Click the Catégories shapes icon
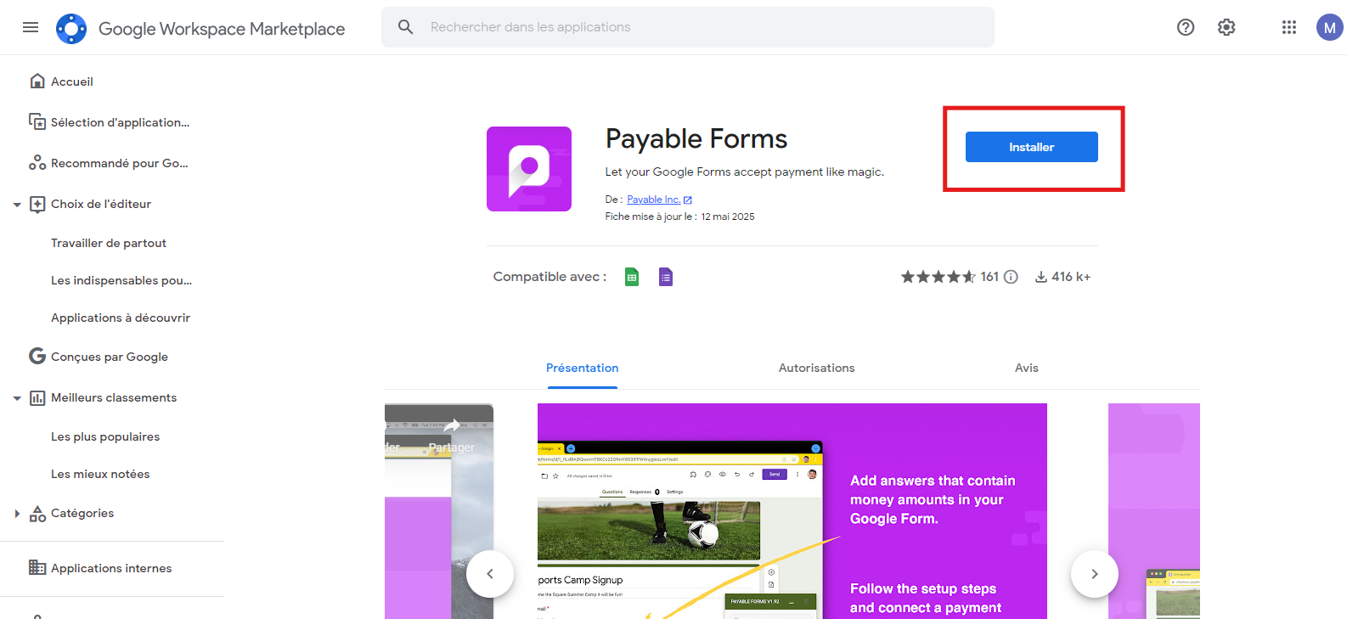1347x619 pixels. point(37,513)
